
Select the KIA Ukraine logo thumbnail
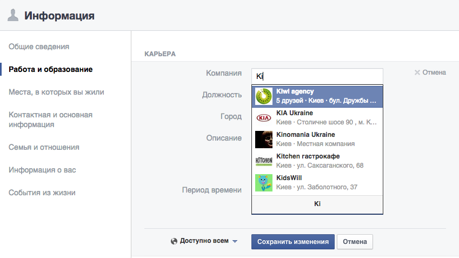[264, 118]
